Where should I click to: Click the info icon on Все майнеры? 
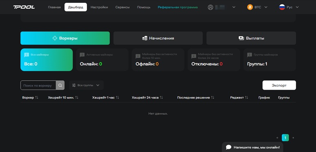27,55
